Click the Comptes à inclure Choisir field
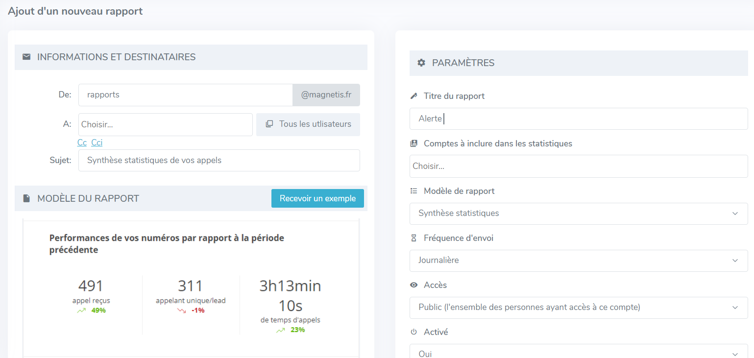The height and width of the screenshot is (358, 754). pyautogui.click(x=579, y=166)
